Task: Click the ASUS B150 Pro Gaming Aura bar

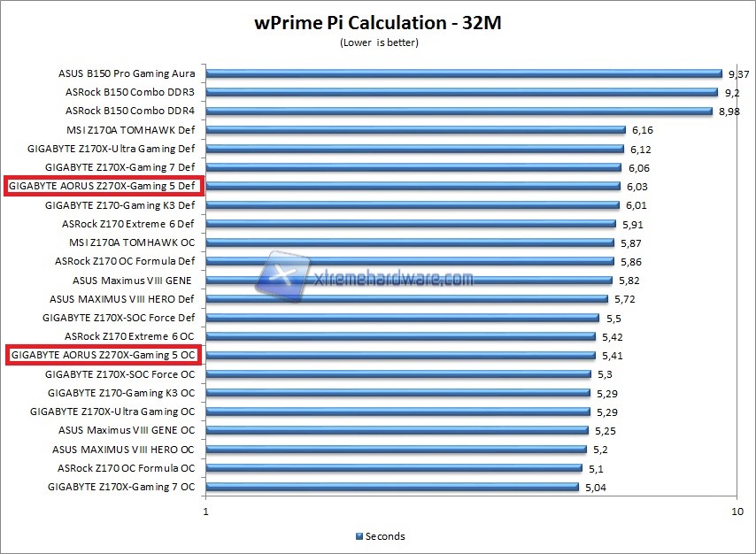Action: click(460, 73)
